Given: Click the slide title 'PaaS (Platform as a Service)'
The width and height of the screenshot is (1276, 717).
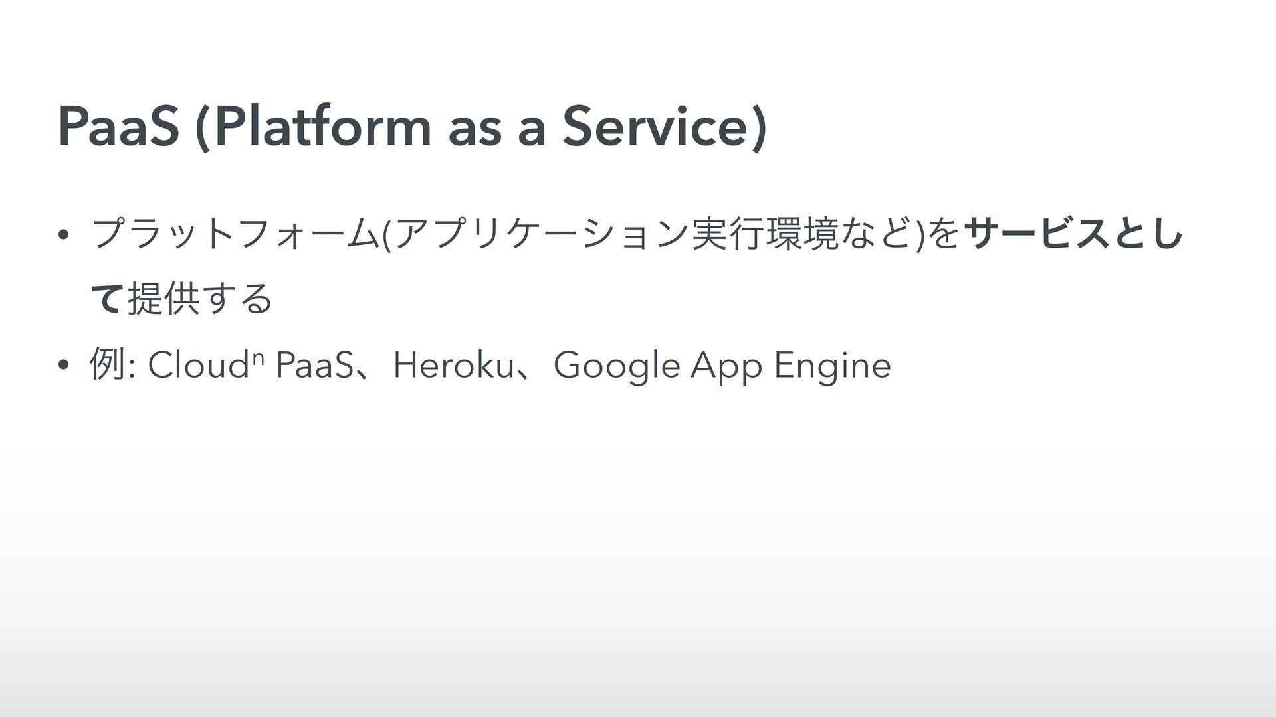Looking at the screenshot, I should [412, 126].
